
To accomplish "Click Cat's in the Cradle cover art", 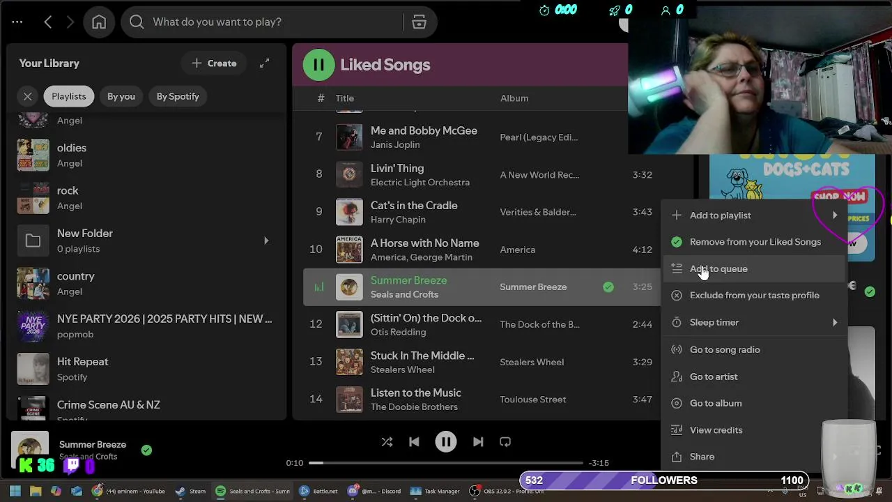I will 349,212.
